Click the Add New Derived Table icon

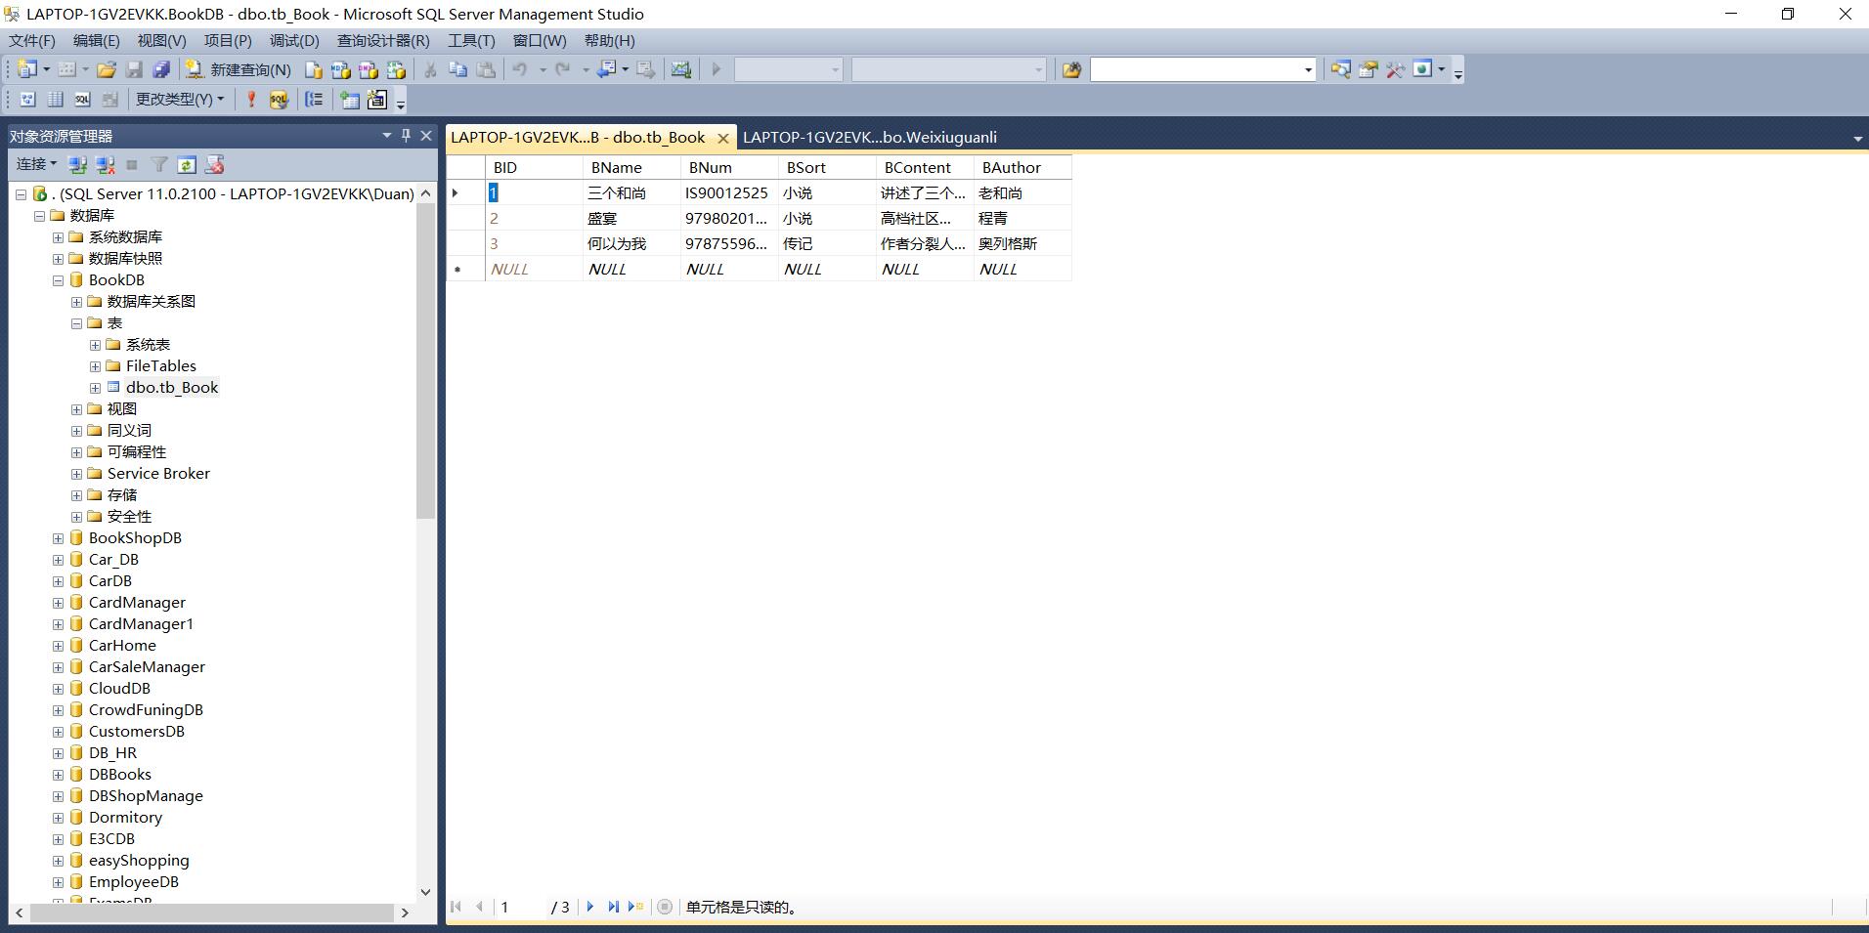pyautogui.click(x=376, y=99)
